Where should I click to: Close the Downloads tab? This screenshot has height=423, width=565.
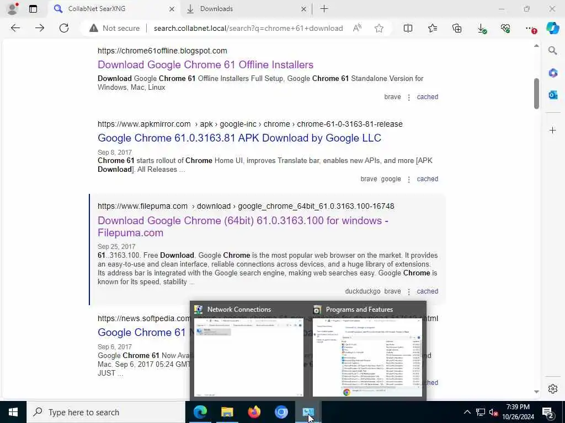click(304, 9)
